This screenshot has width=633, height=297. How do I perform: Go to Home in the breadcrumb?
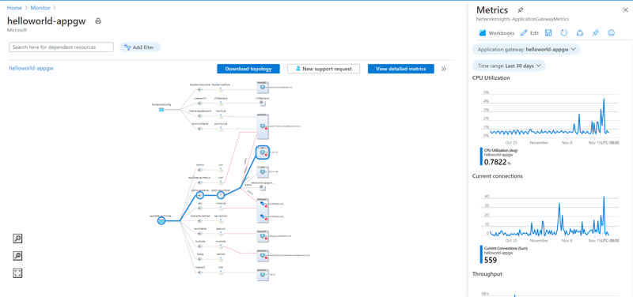(x=14, y=8)
